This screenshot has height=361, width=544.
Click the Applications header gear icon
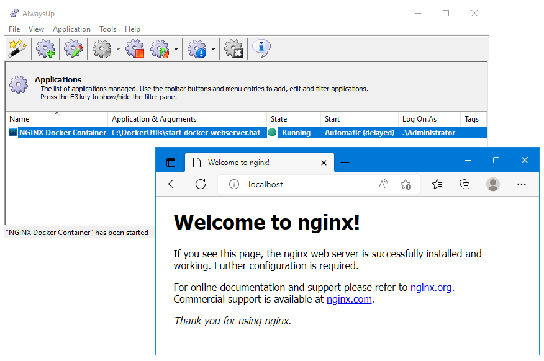pyautogui.click(x=19, y=85)
